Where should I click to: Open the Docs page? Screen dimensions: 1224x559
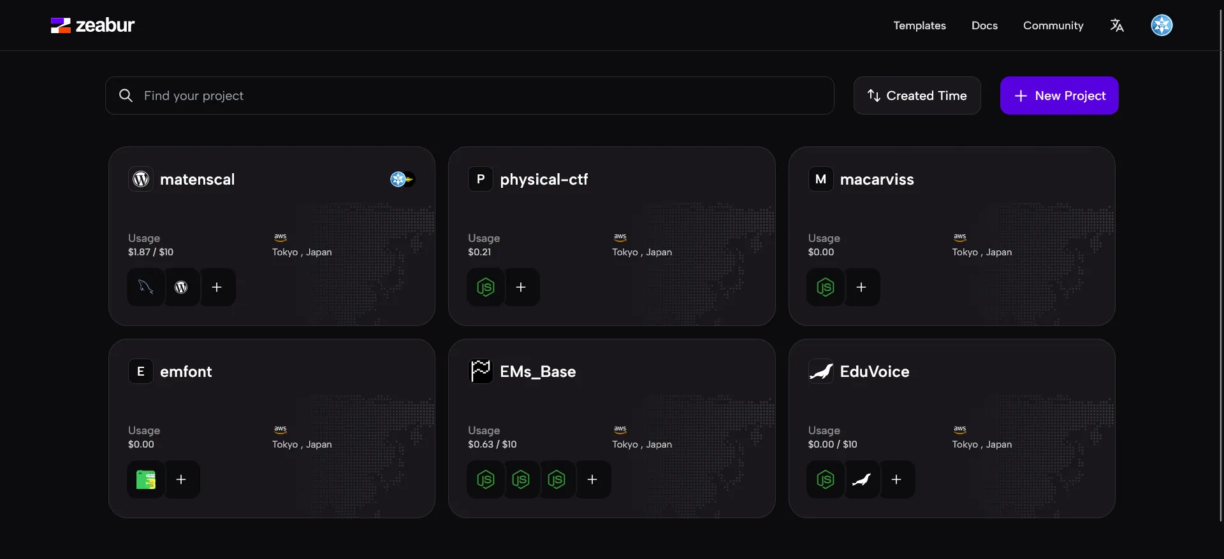984,25
